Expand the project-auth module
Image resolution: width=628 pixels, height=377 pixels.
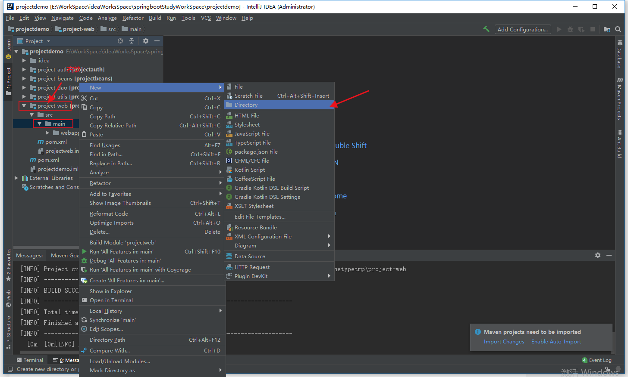pyautogui.click(x=24, y=70)
